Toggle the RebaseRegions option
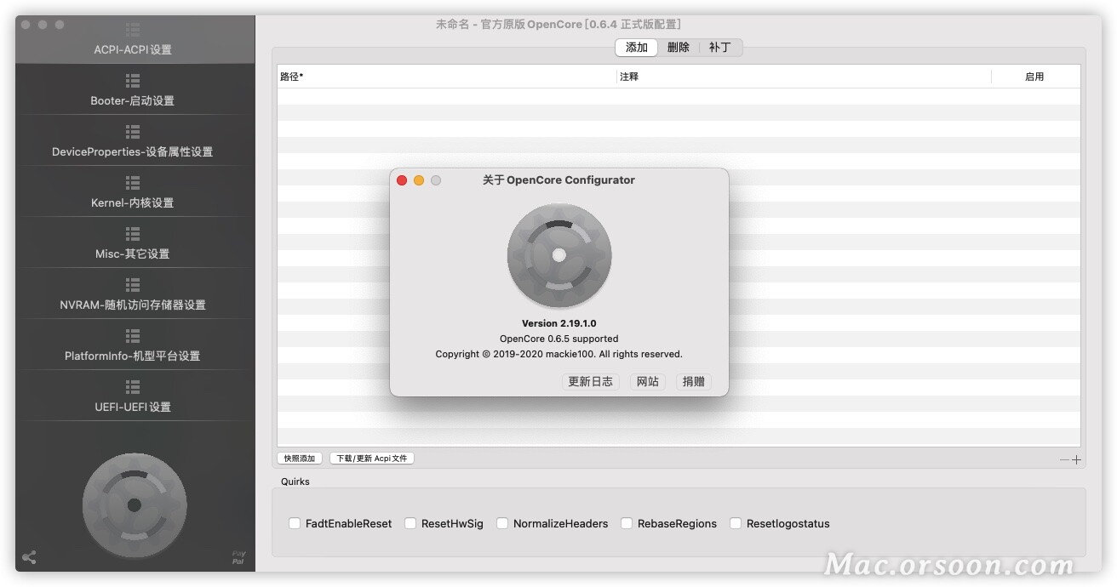This screenshot has width=1117, height=587. click(x=626, y=523)
